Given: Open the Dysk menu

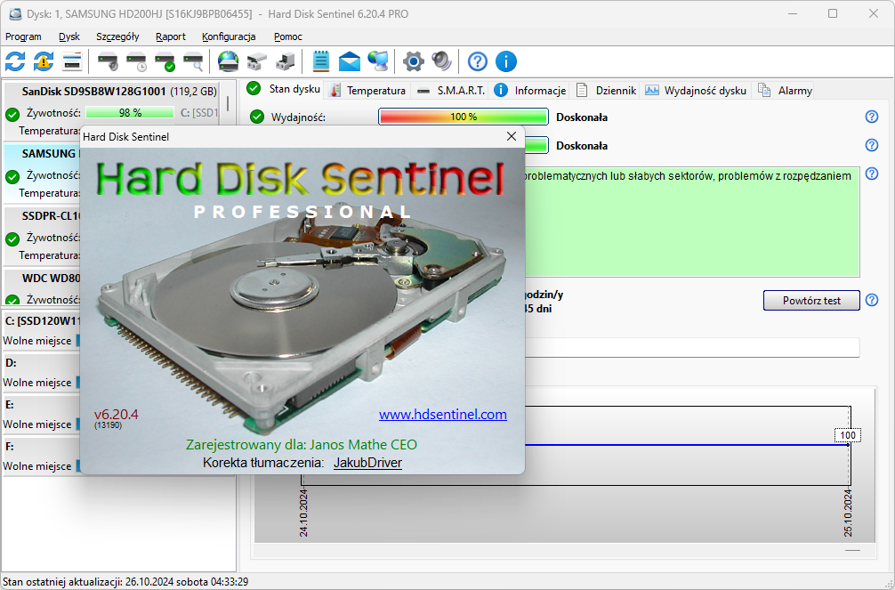Looking at the screenshot, I should 69,36.
